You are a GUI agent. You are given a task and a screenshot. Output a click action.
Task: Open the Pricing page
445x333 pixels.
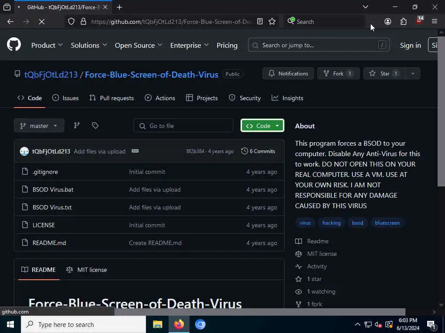(x=227, y=45)
